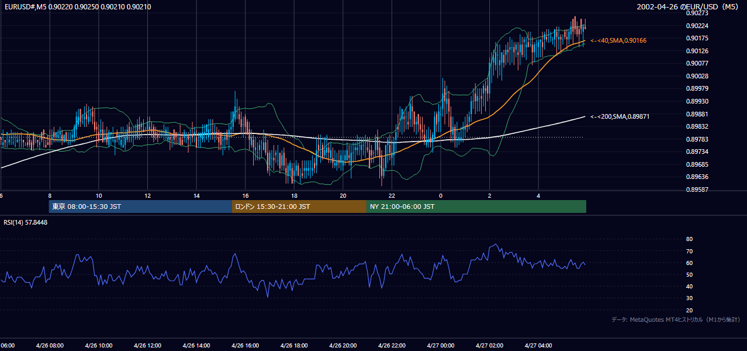Click hour label 8 under the price chart
The image size is (747, 351).
[x=50, y=195]
